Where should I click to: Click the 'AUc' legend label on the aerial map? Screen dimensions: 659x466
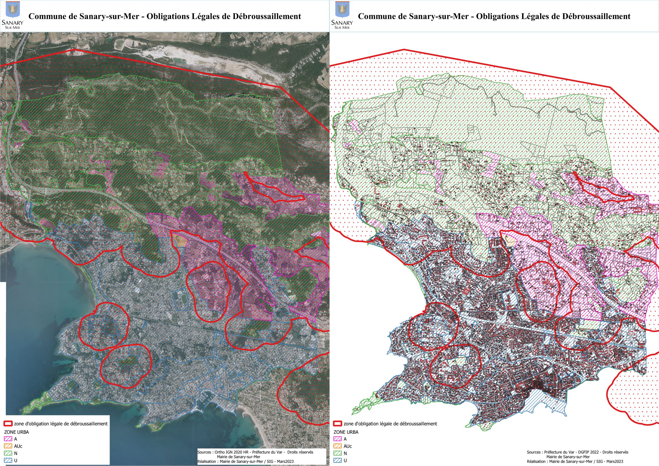pos(18,446)
